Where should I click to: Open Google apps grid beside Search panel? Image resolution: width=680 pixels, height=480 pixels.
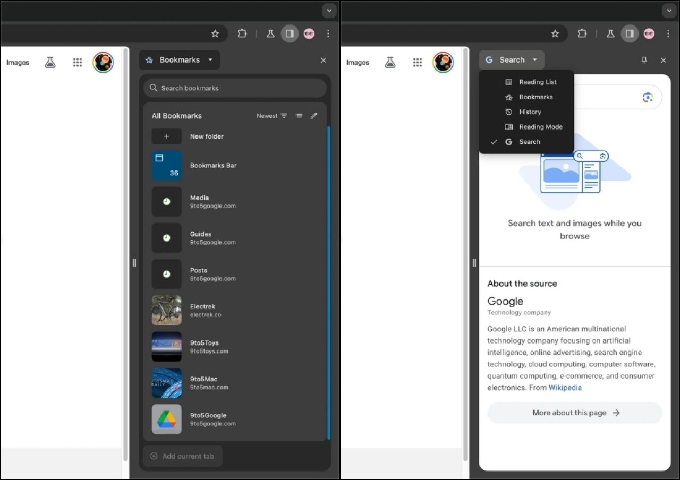click(x=418, y=63)
